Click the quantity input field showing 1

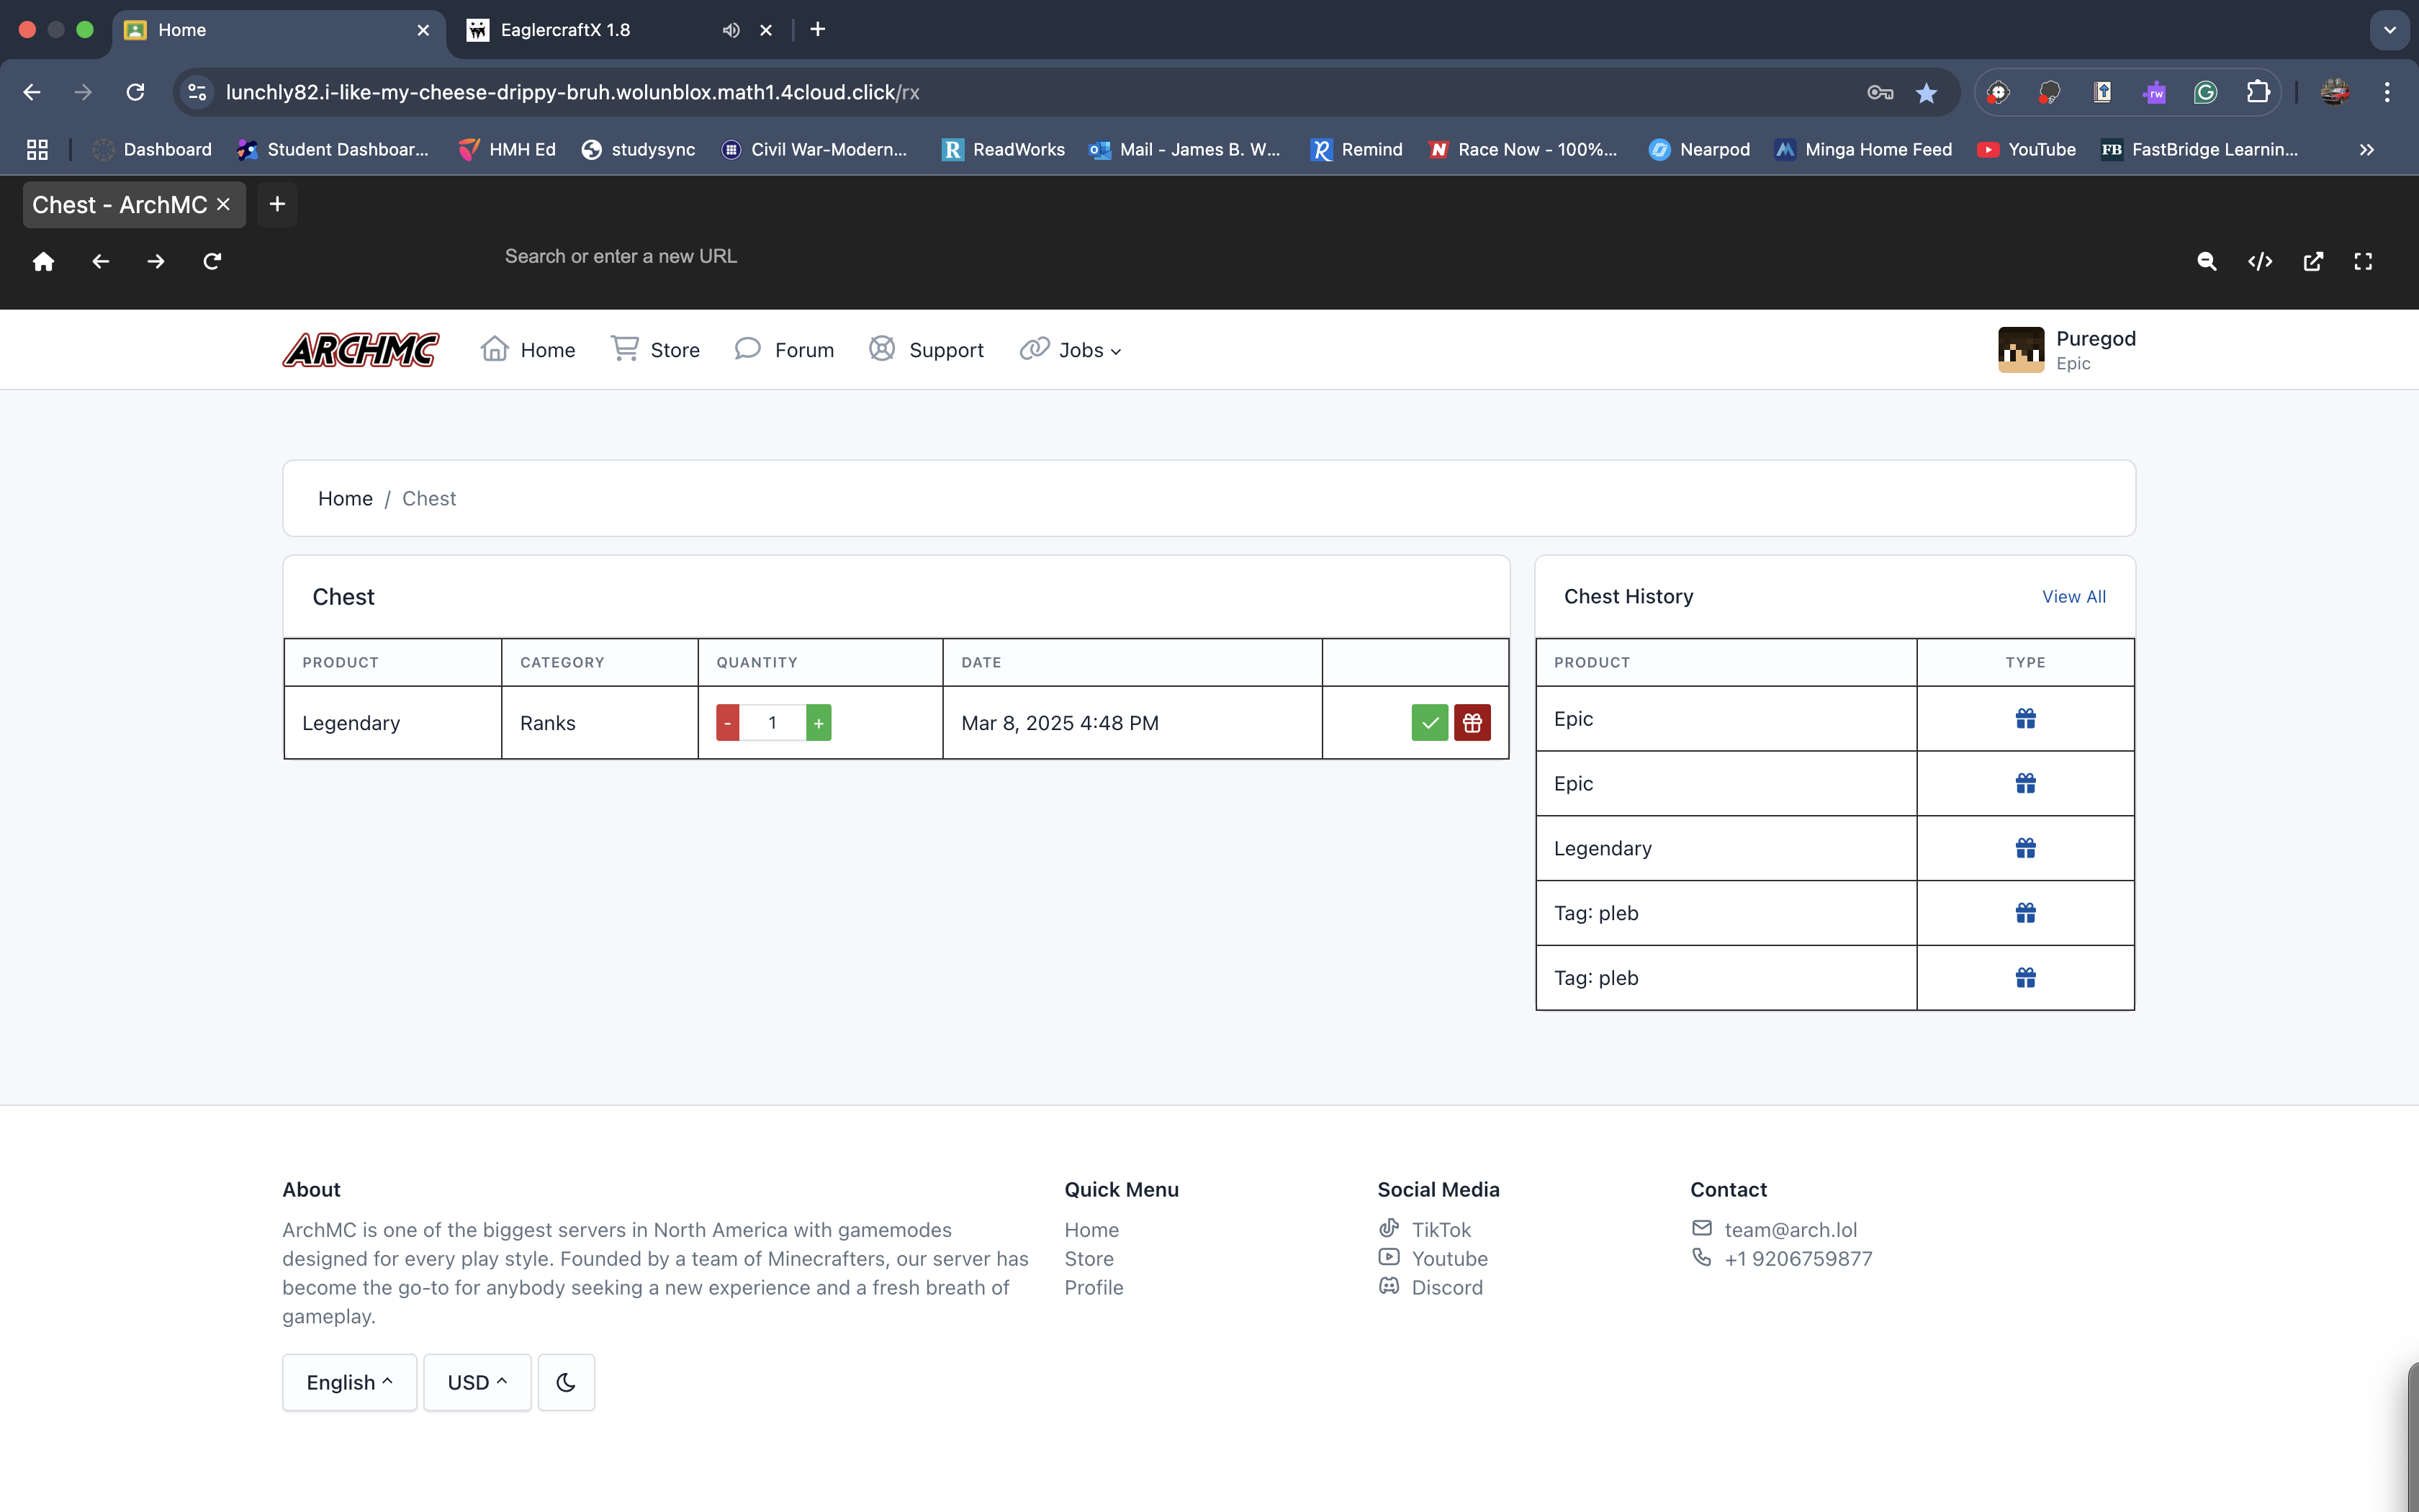pos(772,722)
